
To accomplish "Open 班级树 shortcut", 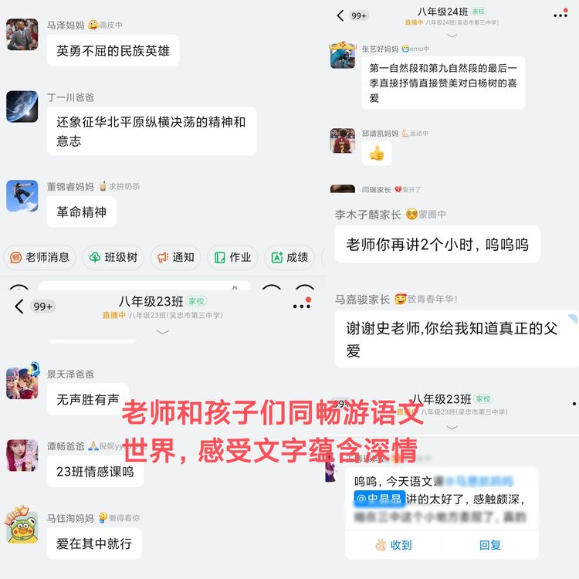I will [x=113, y=257].
